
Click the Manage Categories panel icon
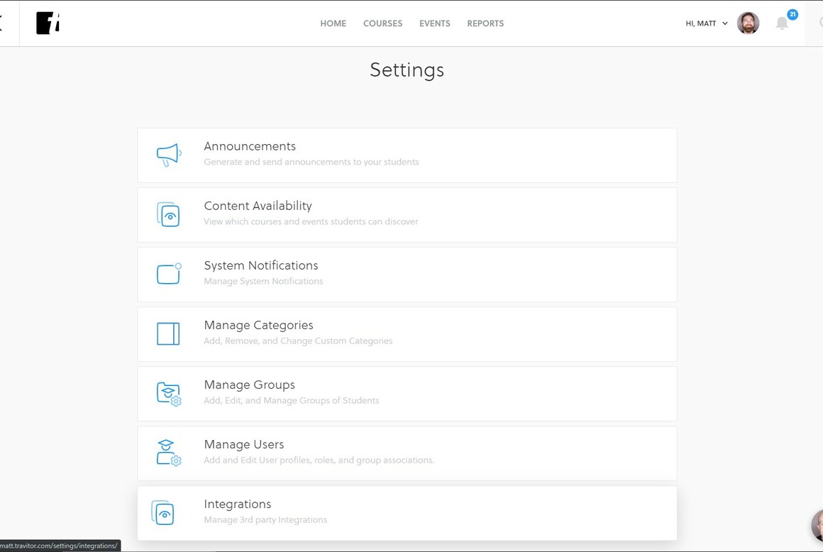168,333
